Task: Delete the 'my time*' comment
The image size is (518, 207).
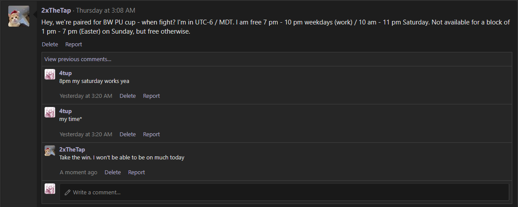Action: coord(128,134)
